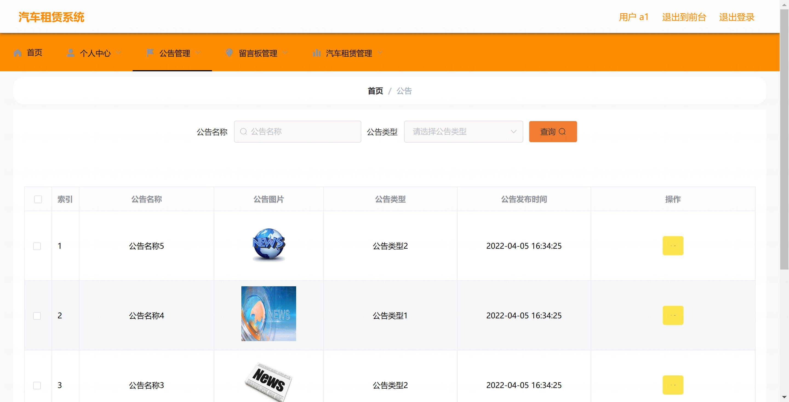The width and height of the screenshot is (789, 402).
Task: Click the cell text 公告名称3
Action: [x=146, y=385]
